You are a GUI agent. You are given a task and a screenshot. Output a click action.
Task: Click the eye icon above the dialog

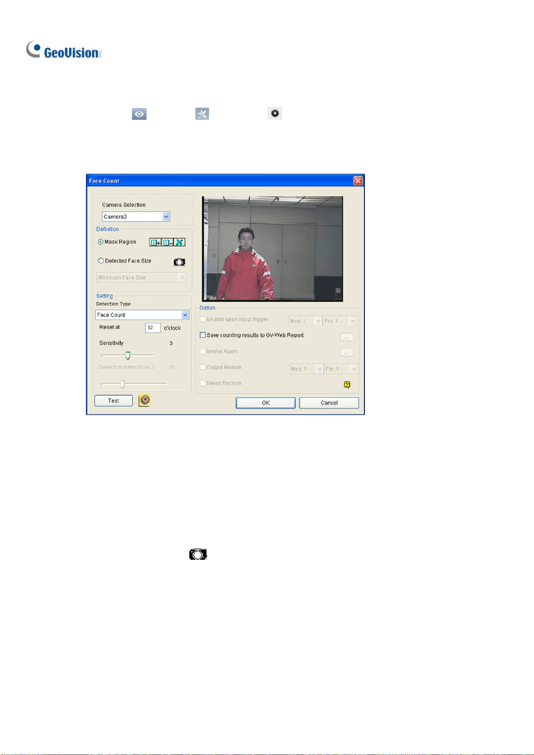pos(139,114)
